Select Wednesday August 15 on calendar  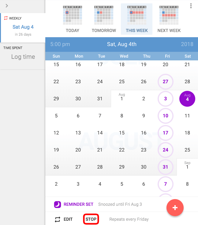pyautogui.click(x=122, y=133)
